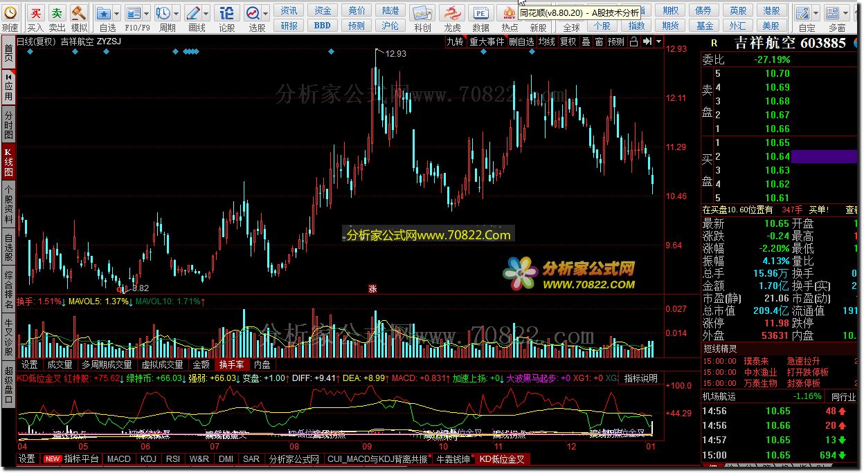Toggle the 九转 indicator overlay
The height and width of the screenshot is (473, 864).
click(455, 41)
